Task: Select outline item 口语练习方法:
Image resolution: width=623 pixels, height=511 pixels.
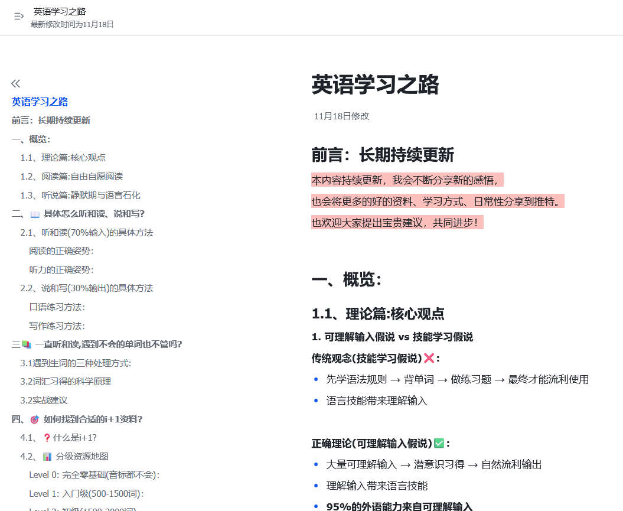Action: coord(57,307)
